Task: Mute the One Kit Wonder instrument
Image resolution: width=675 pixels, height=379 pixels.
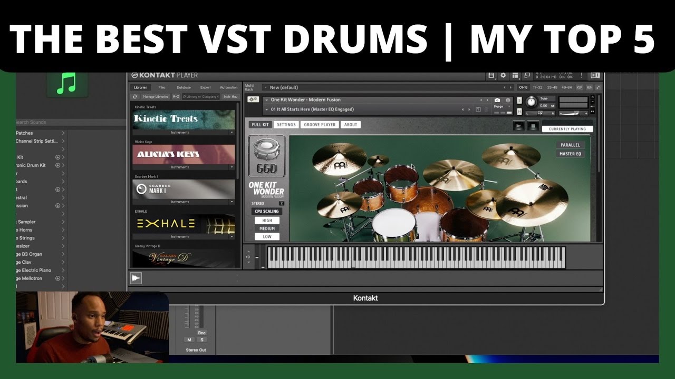Action: [x=519, y=111]
